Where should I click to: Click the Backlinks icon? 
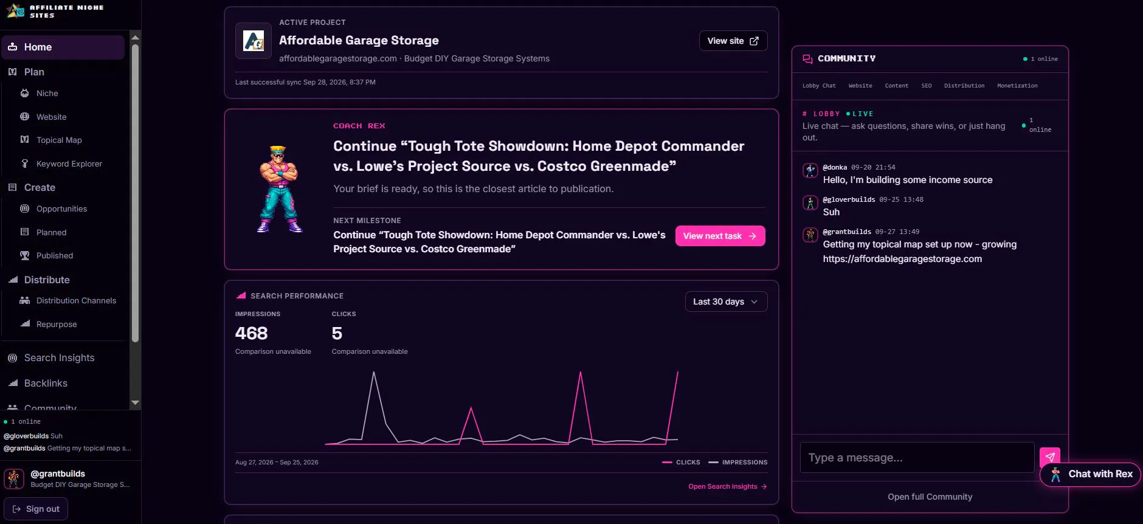click(x=12, y=383)
